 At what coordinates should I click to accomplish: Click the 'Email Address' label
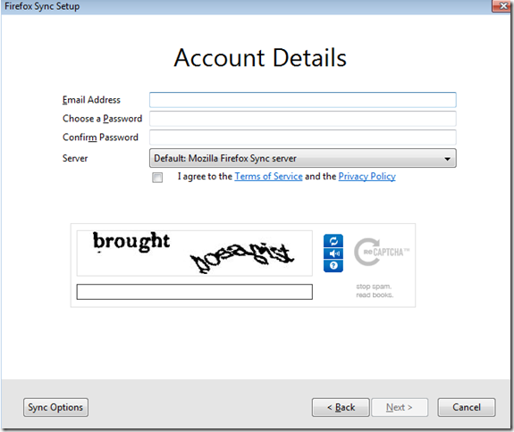pos(91,100)
